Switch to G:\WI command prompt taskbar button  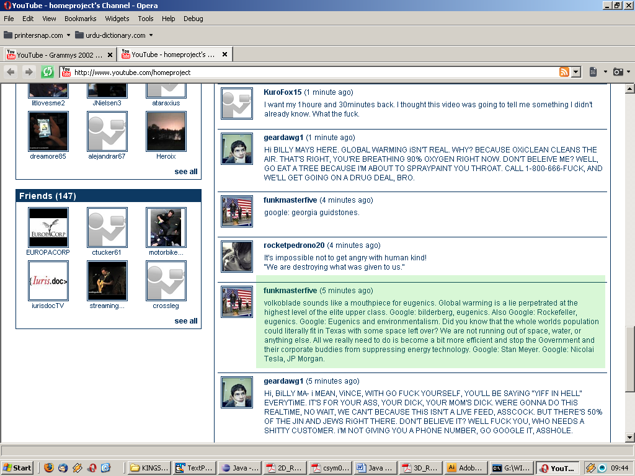click(x=511, y=468)
